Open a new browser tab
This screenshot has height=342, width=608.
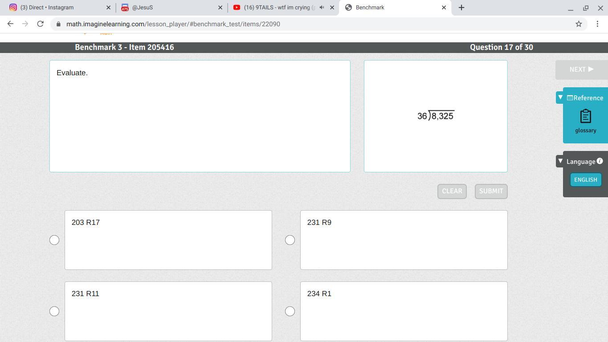pos(461,8)
